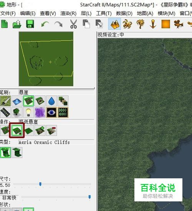Create a new map document
192x211 pixels.
5,24
